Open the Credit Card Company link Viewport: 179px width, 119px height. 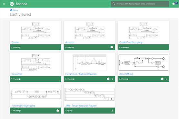[x=131, y=42]
